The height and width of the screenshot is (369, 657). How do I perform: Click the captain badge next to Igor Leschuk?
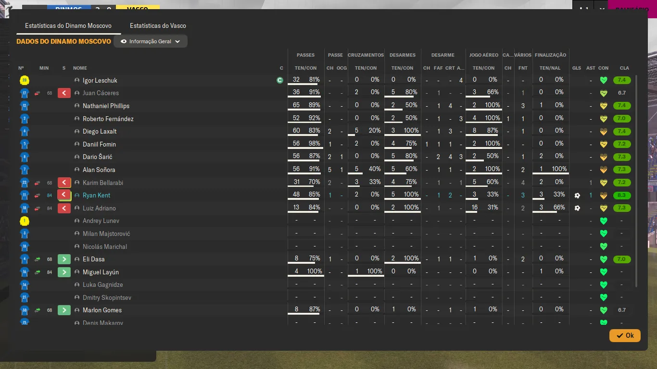(280, 80)
